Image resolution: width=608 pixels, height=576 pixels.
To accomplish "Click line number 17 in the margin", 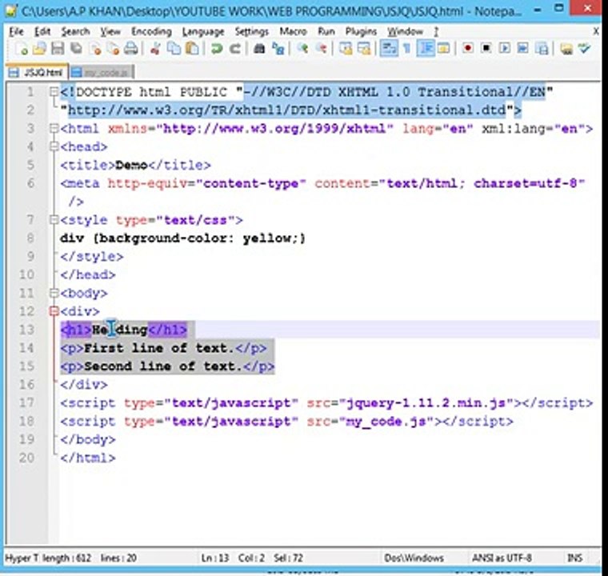I will [26, 402].
